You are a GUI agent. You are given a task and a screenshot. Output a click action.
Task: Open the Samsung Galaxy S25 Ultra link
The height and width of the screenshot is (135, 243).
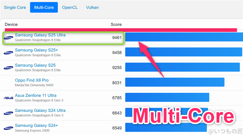coord(40,35)
